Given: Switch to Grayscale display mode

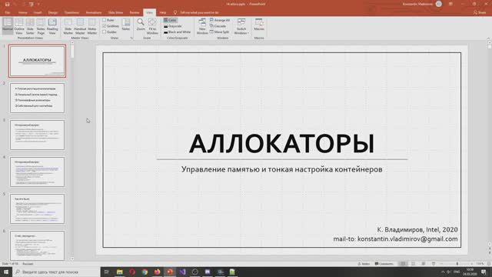Looking at the screenshot, I should tap(172, 26).
